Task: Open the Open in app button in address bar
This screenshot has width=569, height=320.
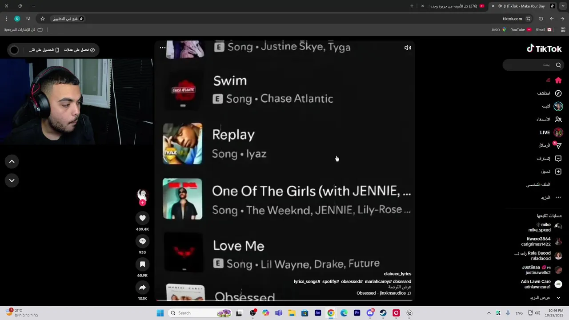Action: click(68, 19)
